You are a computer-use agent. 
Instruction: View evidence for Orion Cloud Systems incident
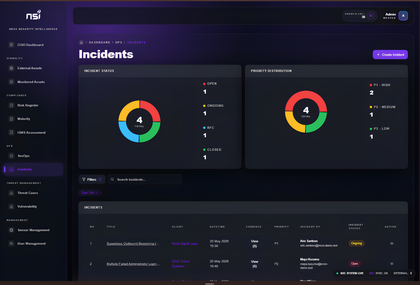coord(255,264)
